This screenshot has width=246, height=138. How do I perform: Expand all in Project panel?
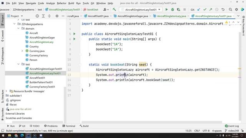pos(43,16)
